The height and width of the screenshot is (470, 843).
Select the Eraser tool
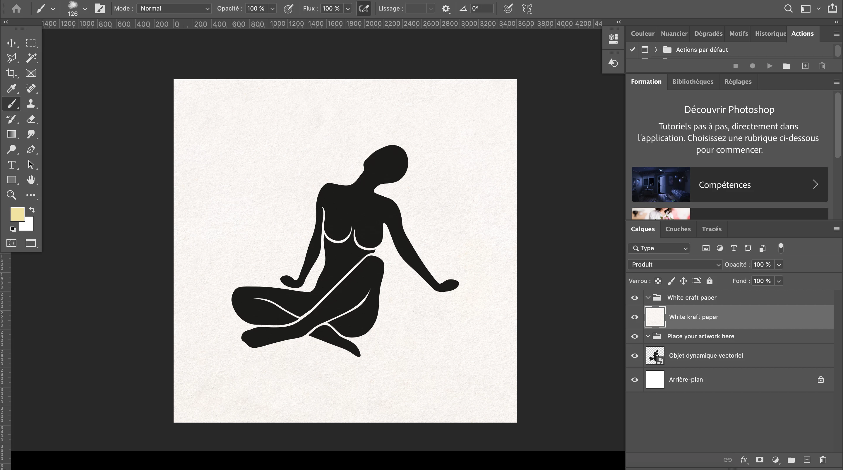tap(31, 119)
